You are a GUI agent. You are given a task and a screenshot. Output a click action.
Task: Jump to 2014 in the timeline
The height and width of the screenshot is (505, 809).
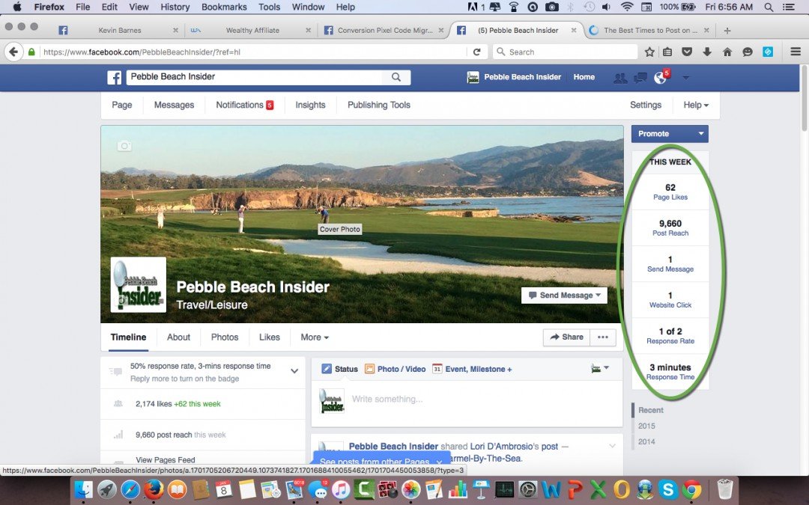pyautogui.click(x=646, y=441)
